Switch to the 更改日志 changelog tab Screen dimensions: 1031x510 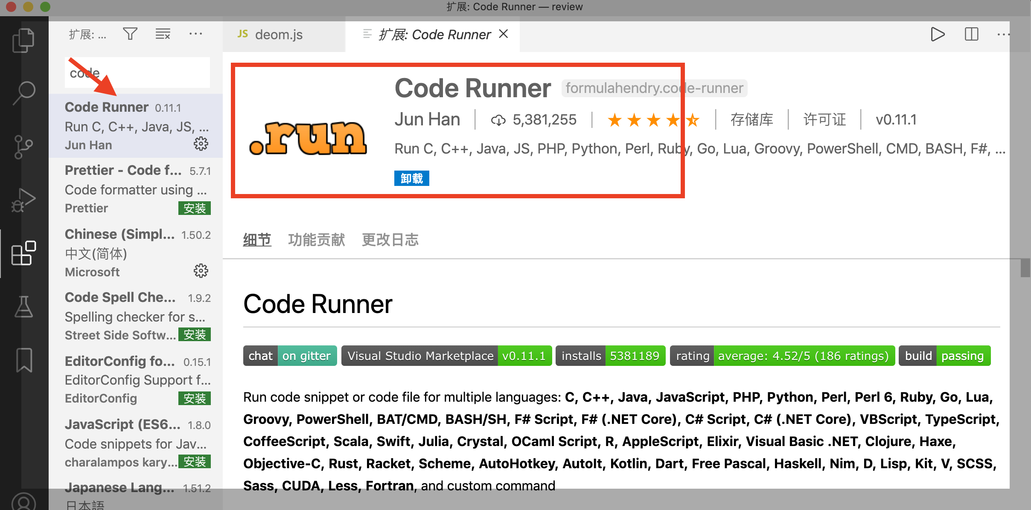click(x=390, y=240)
